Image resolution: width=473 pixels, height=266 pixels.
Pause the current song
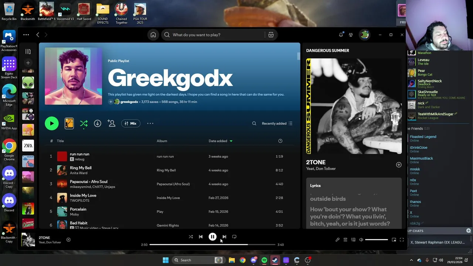pyautogui.click(x=212, y=237)
